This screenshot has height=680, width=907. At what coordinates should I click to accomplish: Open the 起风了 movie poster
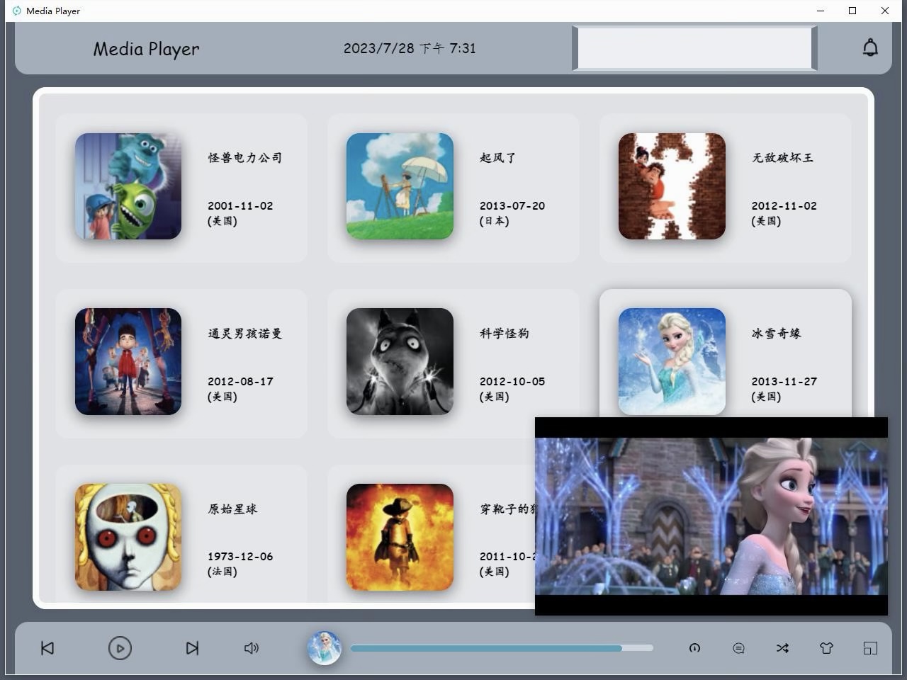point(400,186)
